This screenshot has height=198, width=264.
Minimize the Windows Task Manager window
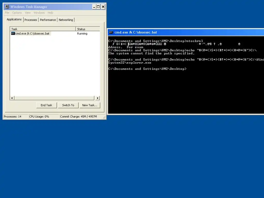click(94, 7)
